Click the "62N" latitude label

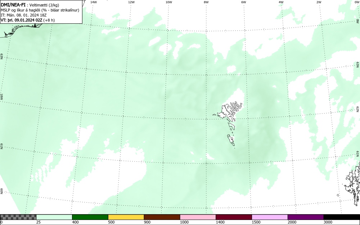(358, 109)
